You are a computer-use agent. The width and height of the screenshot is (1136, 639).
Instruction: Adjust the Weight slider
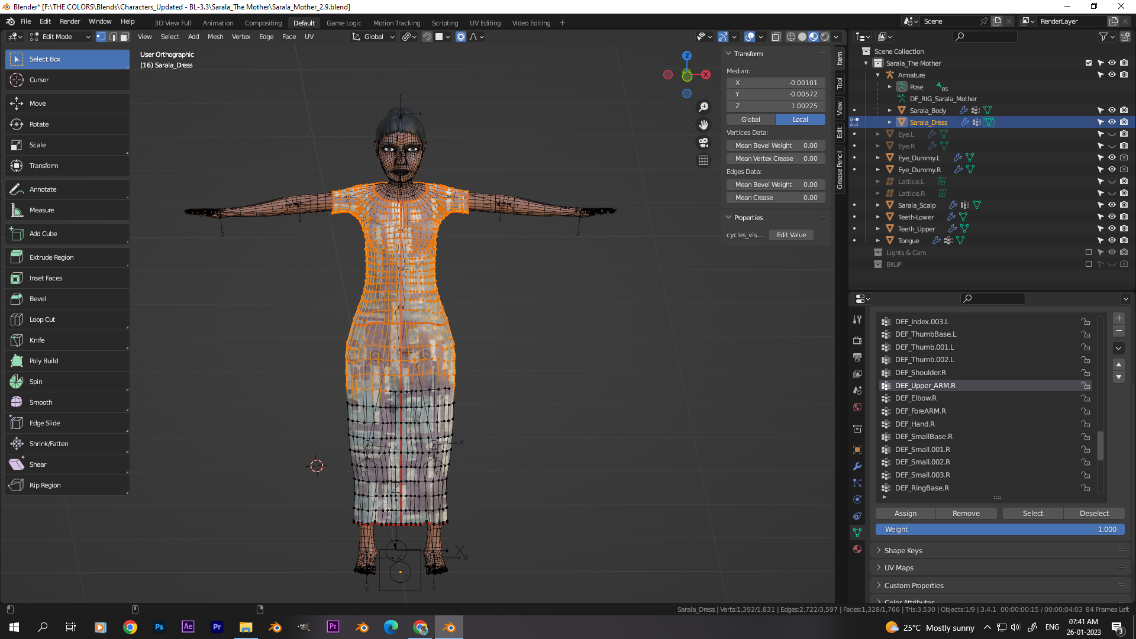click(x=1000, y=530)
